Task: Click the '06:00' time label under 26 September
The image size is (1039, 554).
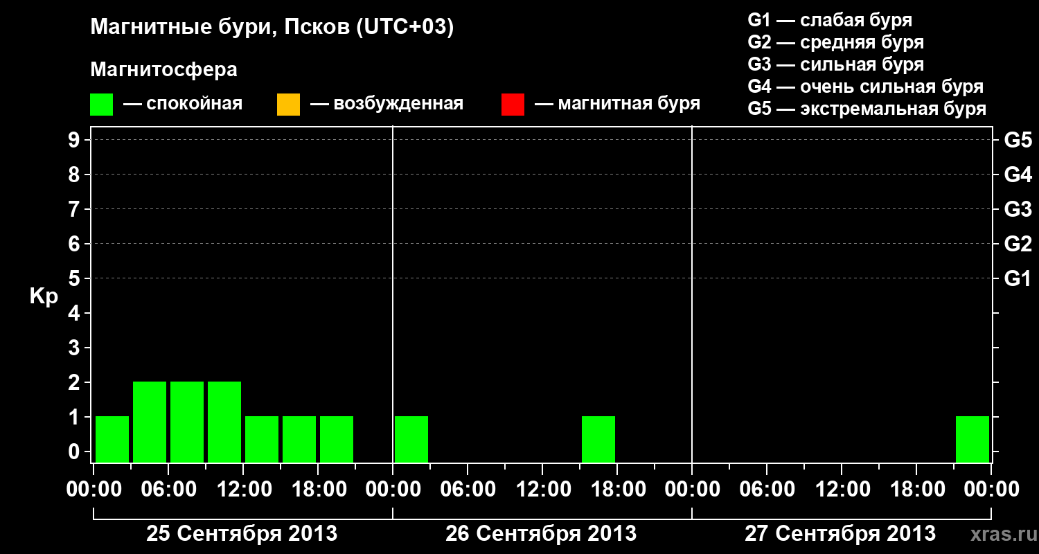Action: pos(468,490)
